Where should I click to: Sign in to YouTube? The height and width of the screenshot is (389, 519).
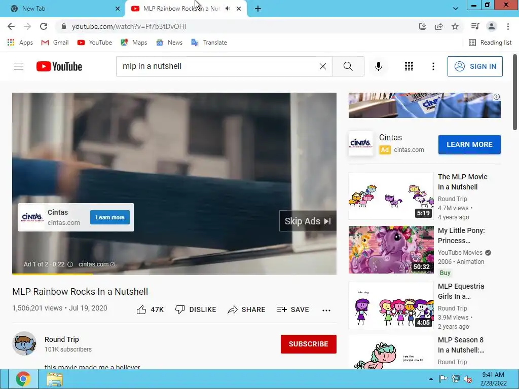point(475,66)
